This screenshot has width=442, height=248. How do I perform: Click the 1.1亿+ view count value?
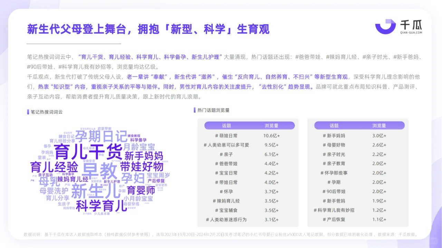point(379,219)
